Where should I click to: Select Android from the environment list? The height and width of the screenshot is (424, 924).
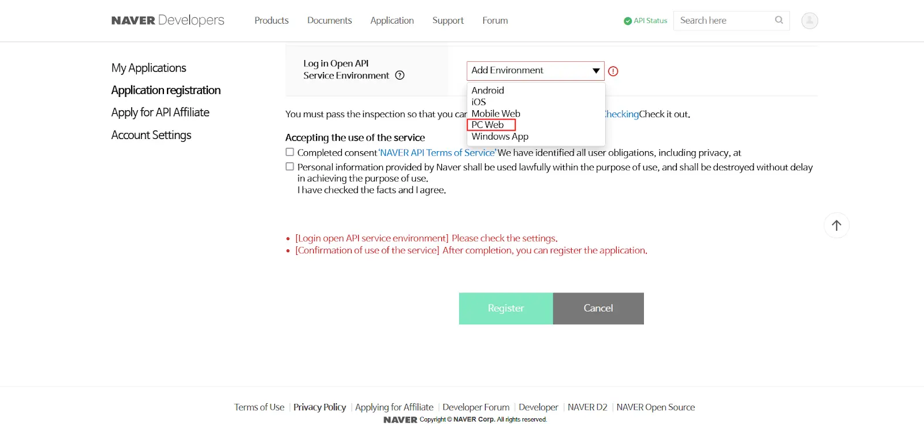click(488, 91)
